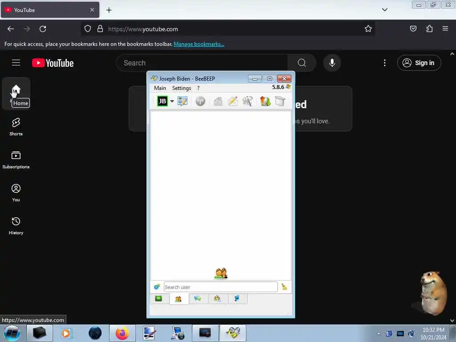
Task: Switch to the chat bubbles tab in BeeBEEP
Action: 198,299
